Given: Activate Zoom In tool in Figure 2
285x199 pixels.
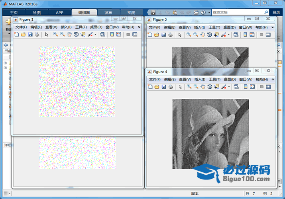Looking at the screenshot, I should (x=189, y=35).
